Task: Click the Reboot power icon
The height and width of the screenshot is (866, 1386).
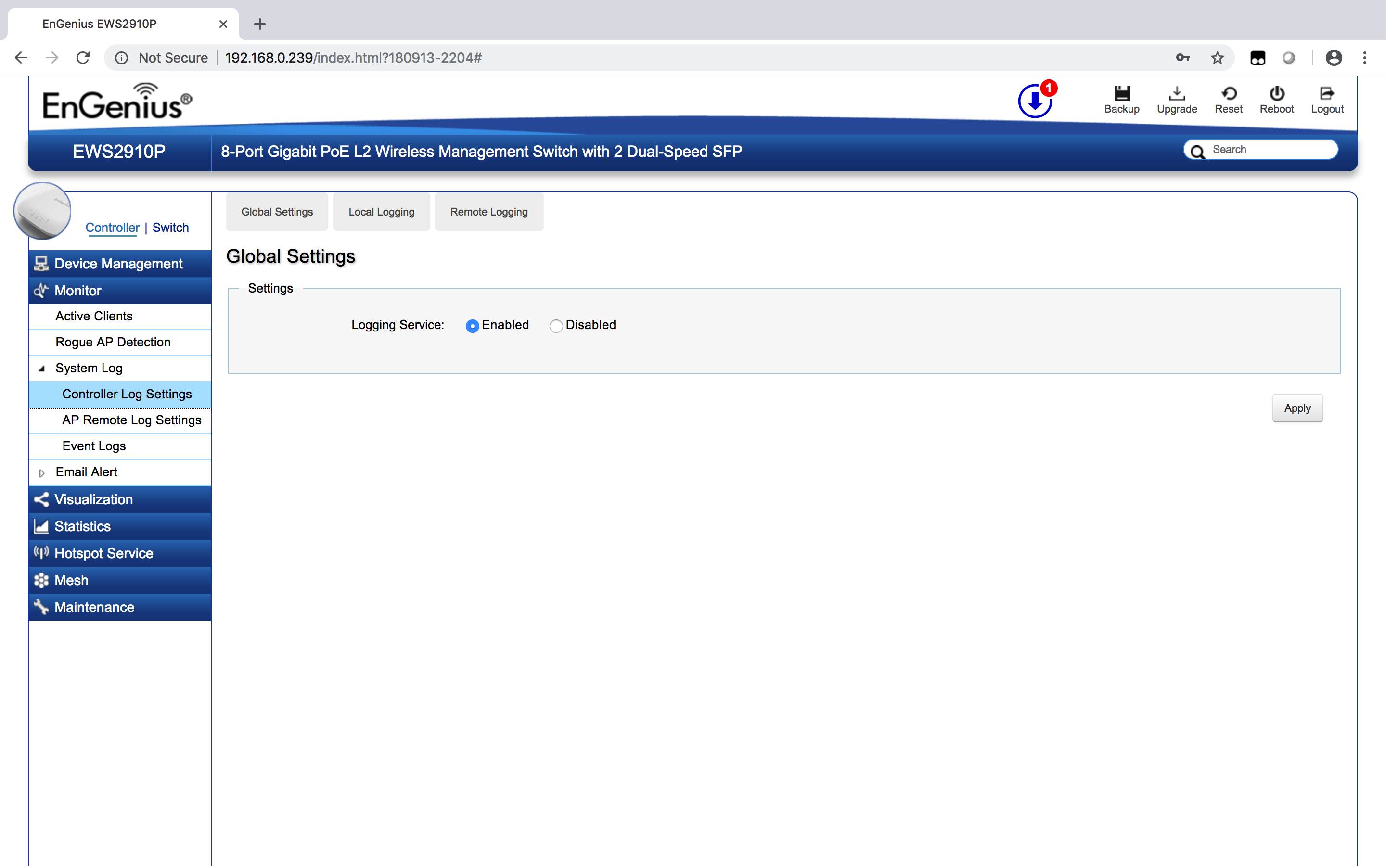Action: pyautogui.click(x=1277, y=93)
